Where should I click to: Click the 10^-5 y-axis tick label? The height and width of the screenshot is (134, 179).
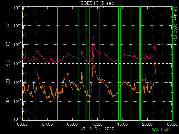click(17, 44)
